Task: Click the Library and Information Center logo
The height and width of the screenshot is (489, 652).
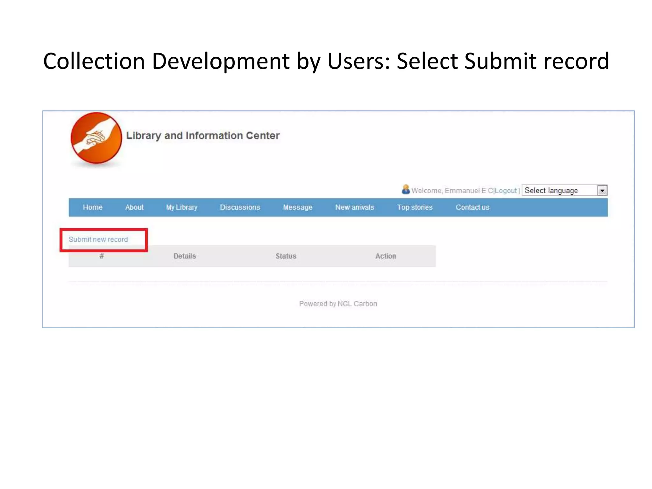Action: (96, 138)
